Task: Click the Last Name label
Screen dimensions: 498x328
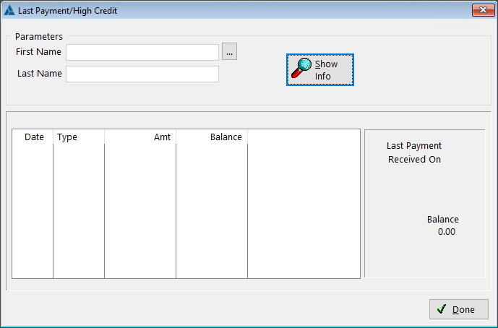Action: point(39,74)
